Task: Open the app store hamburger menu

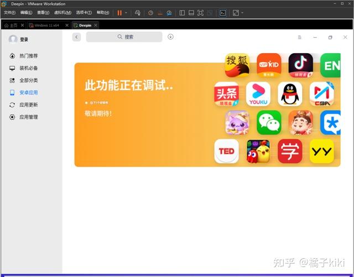Action: tap(300, 37)
